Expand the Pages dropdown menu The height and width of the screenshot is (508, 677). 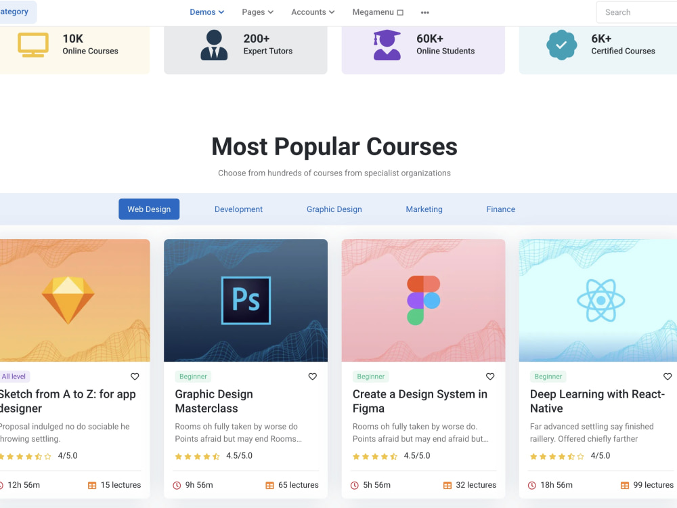pos(258,12)
